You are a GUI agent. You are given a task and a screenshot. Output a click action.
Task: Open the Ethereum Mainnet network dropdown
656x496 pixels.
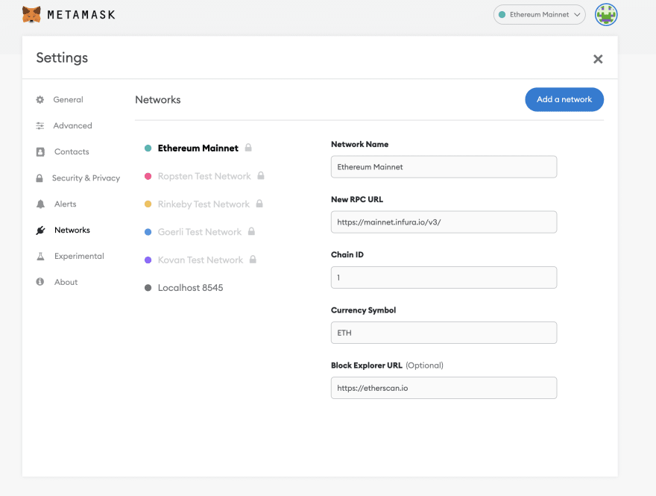pyautogui.click(x=539, y=15)
